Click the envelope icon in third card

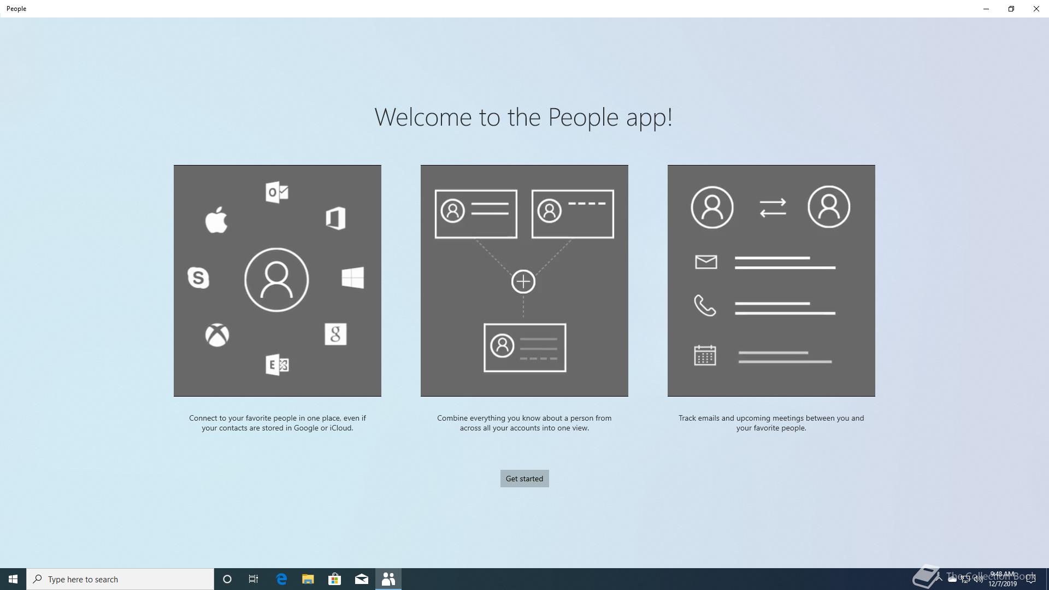pos(706,262)
